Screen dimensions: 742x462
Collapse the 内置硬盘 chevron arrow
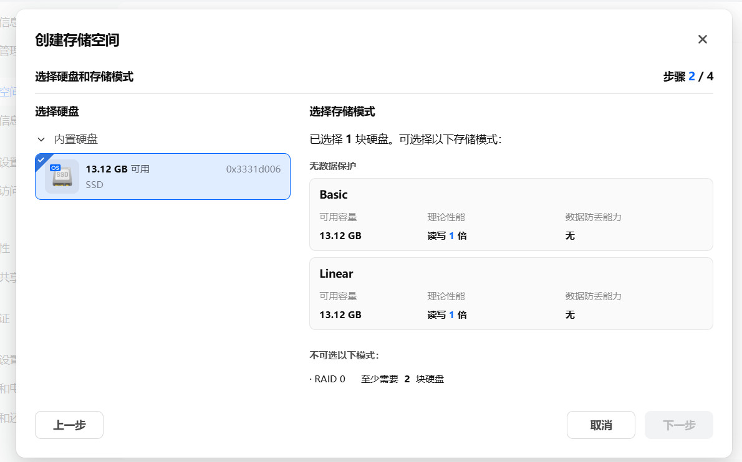click(41, 139)
